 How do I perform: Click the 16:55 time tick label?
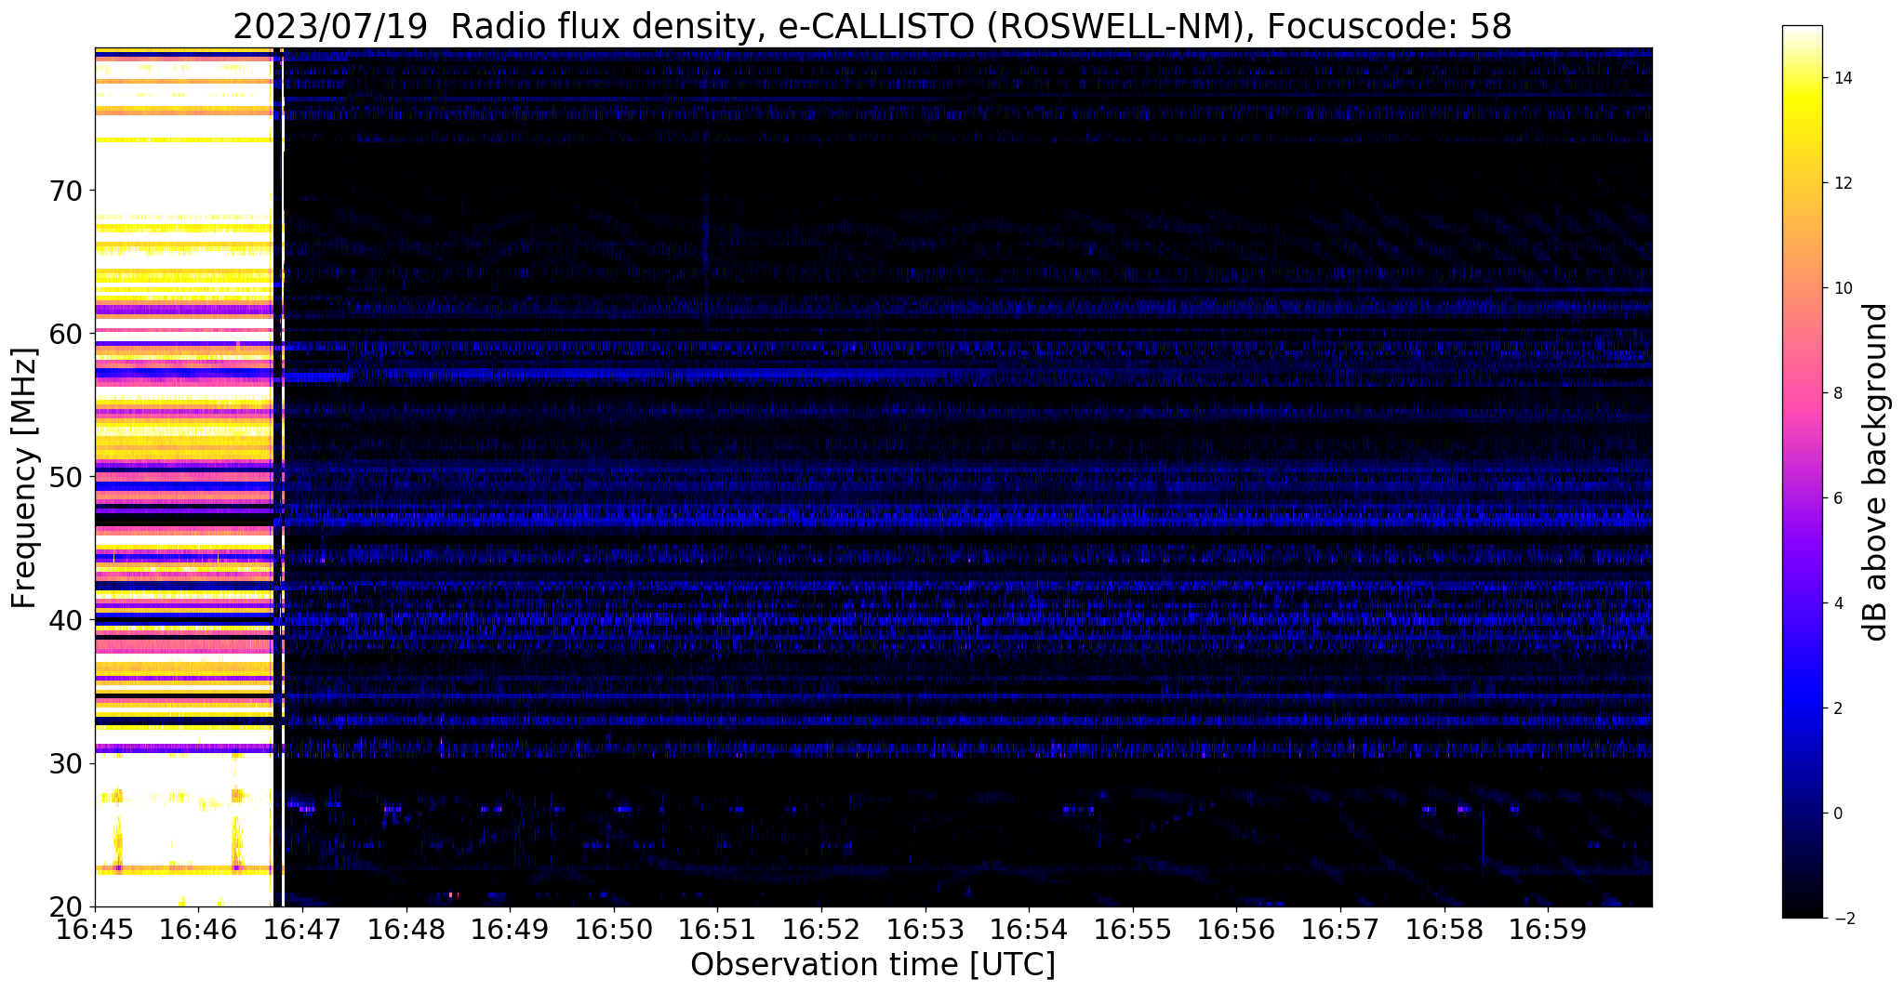click(x=1133, y=930)
